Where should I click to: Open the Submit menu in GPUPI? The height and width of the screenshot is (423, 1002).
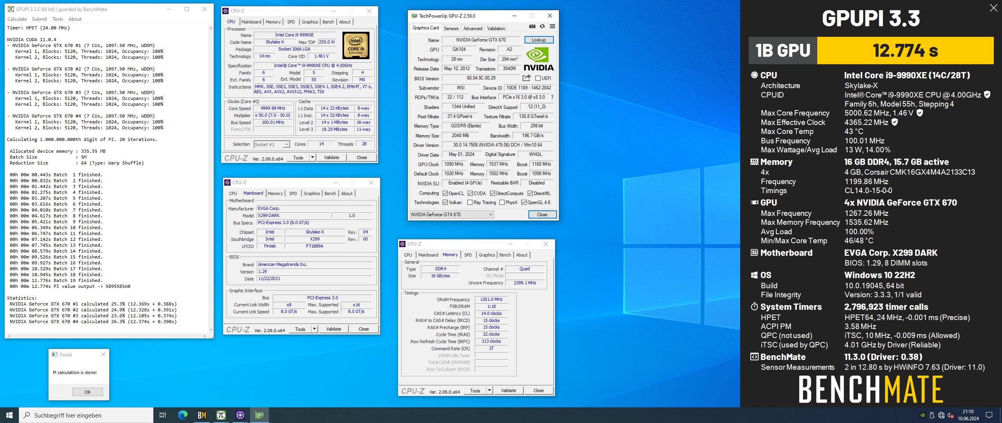click(40, 19)
